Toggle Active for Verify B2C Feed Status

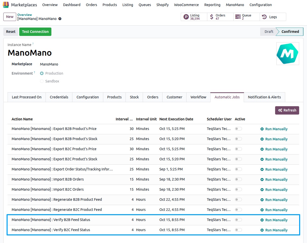click(x=238, y=230)
